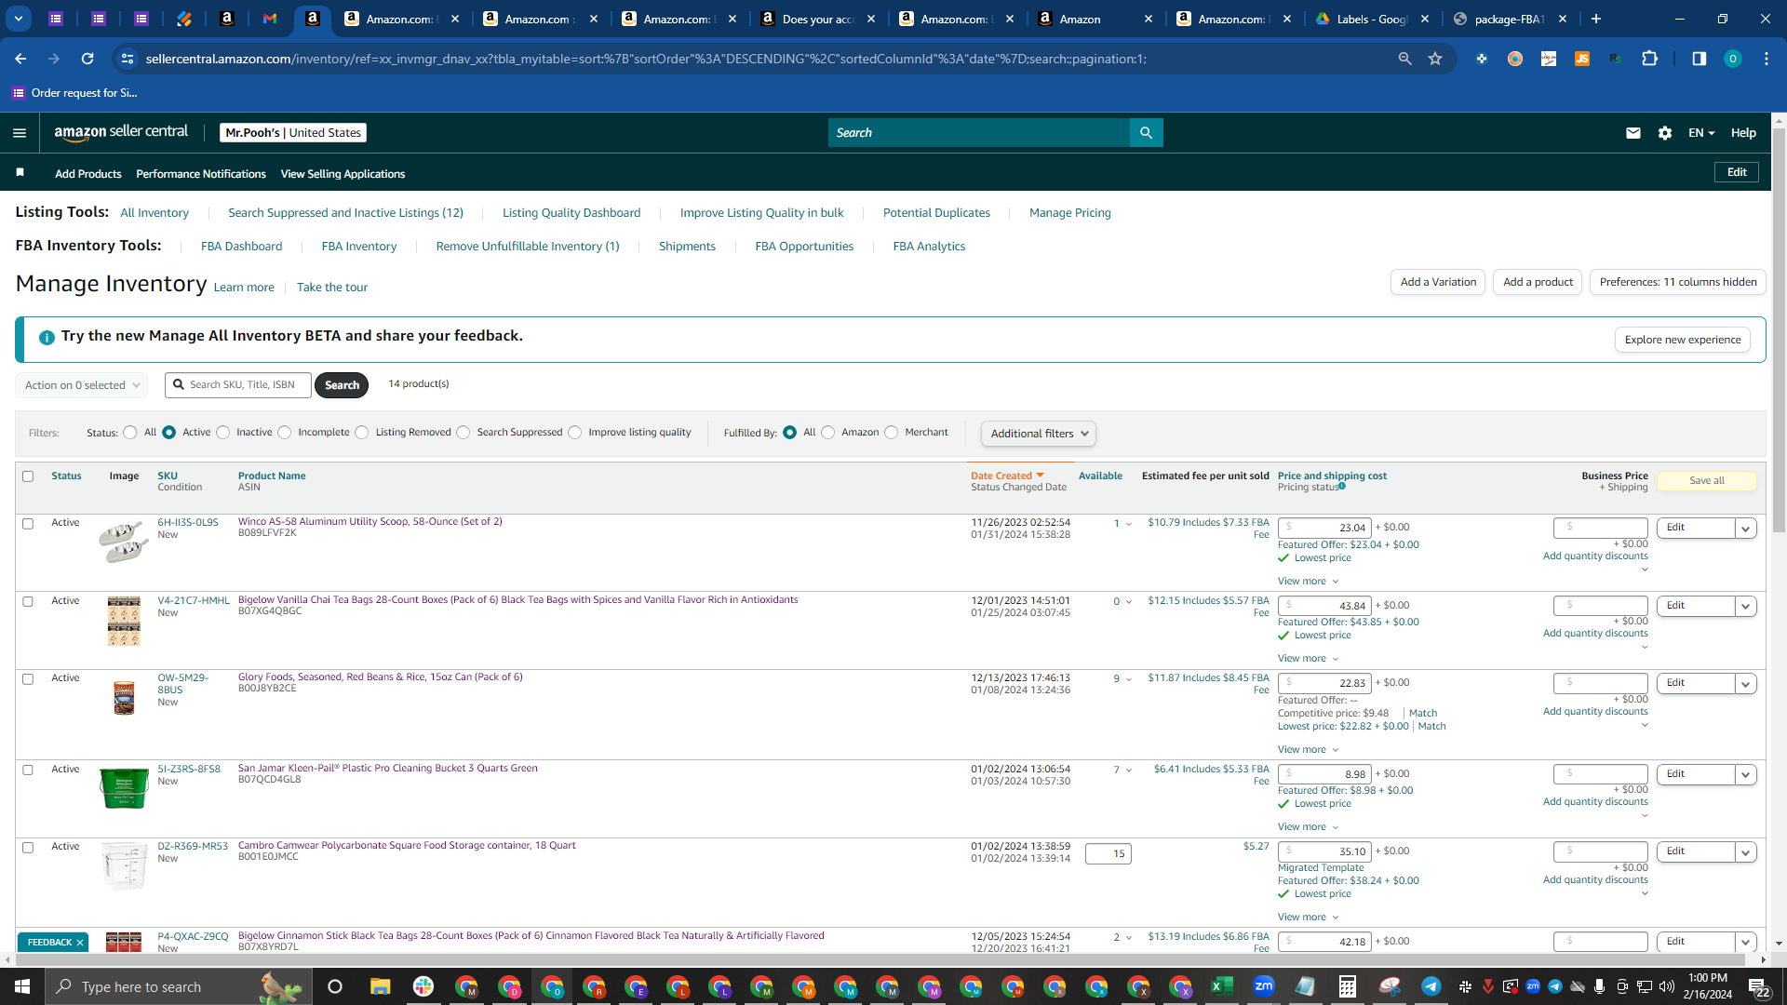The height and width of the screenshot is (1005, 1787).
Task: Tick the select-all checkbox in table header
Action: (x=28, y=476)
